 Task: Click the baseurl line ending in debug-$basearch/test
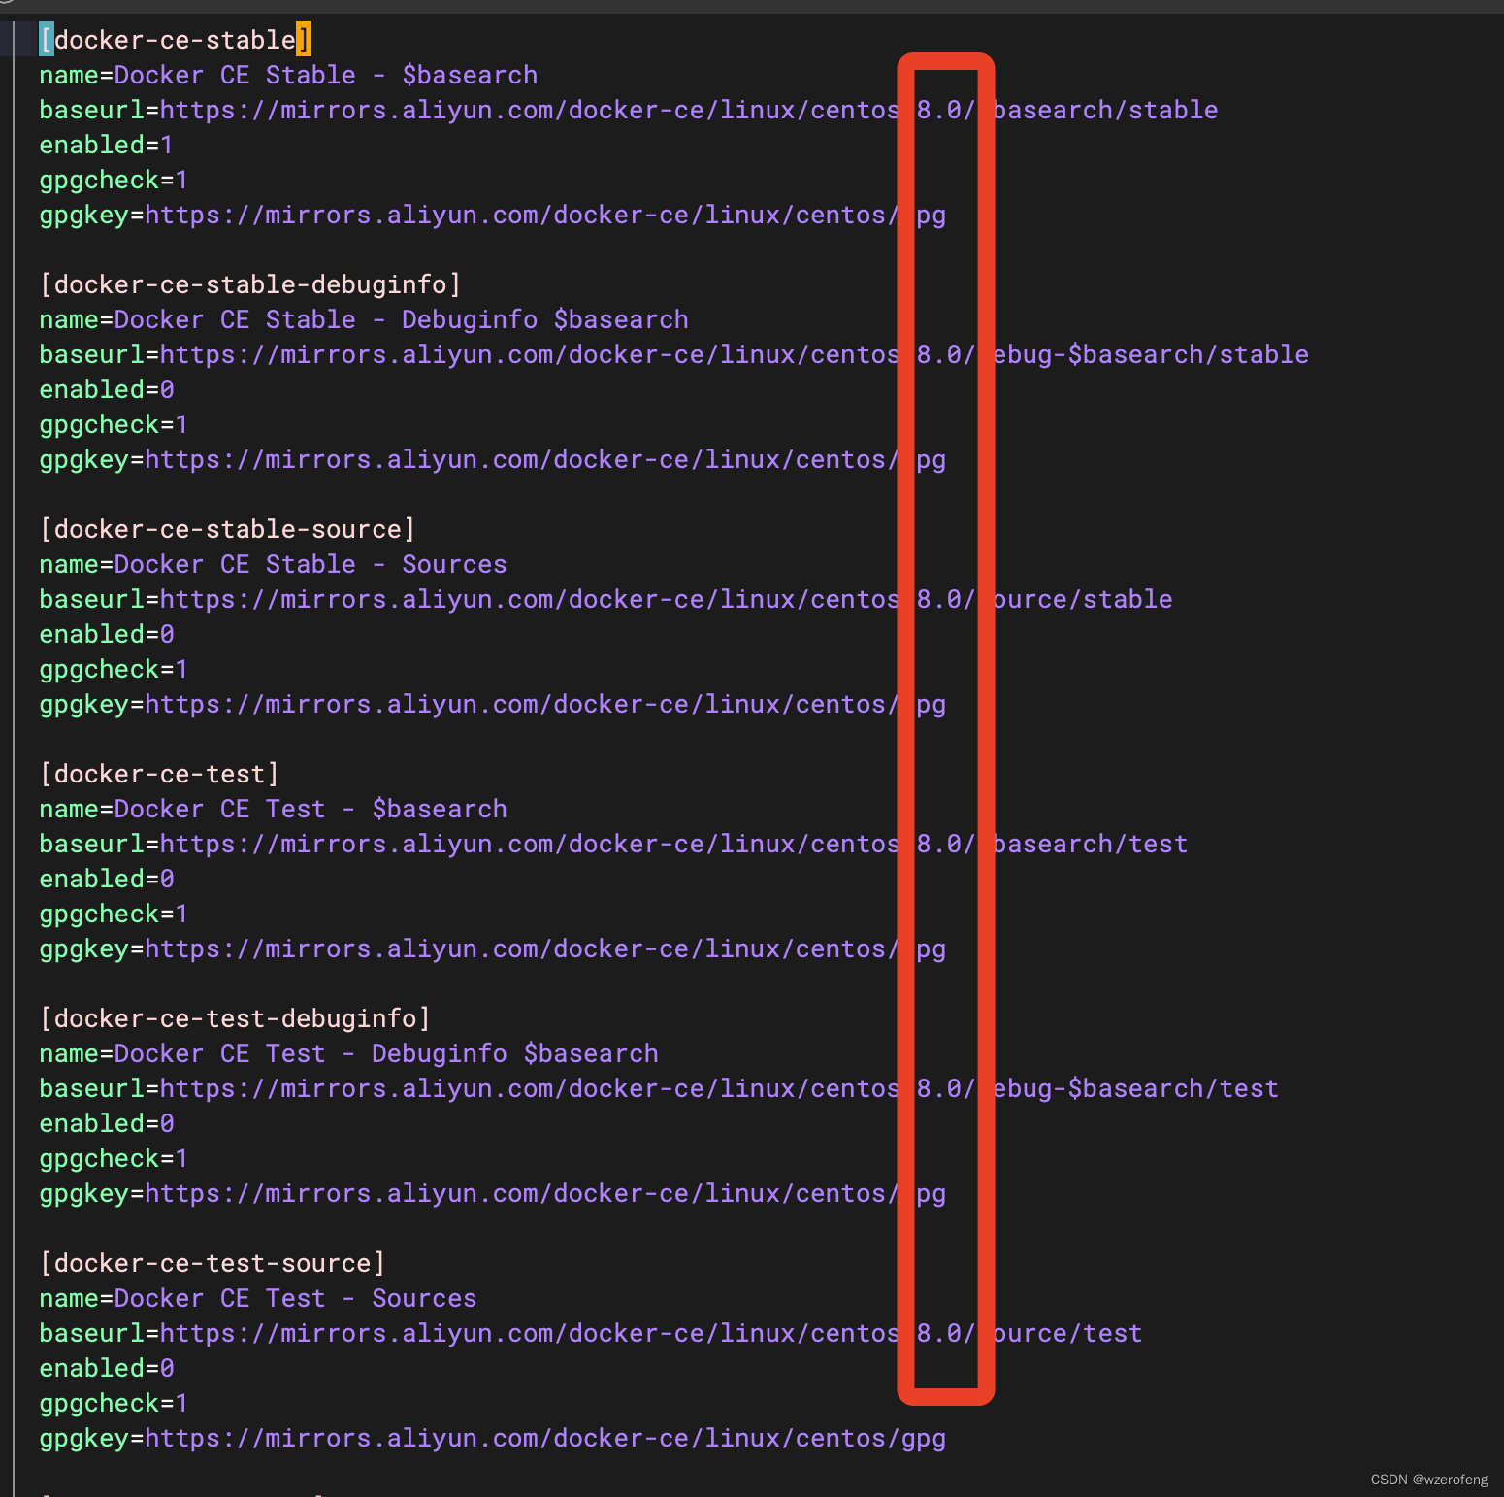[x=660, y=1088]
